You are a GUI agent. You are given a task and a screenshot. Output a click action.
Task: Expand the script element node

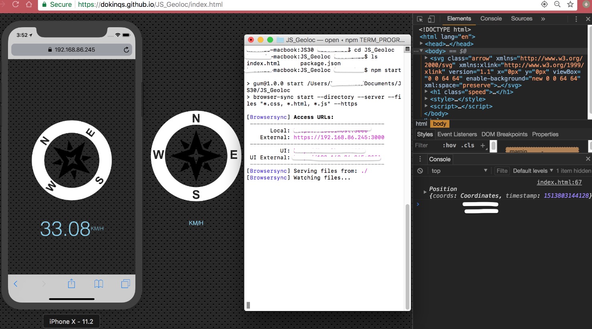(427, 106)
